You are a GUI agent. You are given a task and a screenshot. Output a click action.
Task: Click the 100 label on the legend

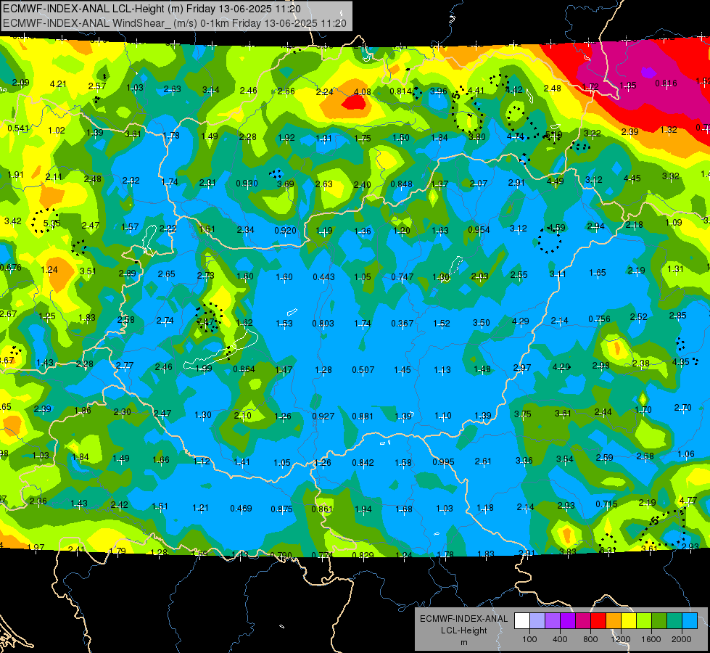coord(529,639)
